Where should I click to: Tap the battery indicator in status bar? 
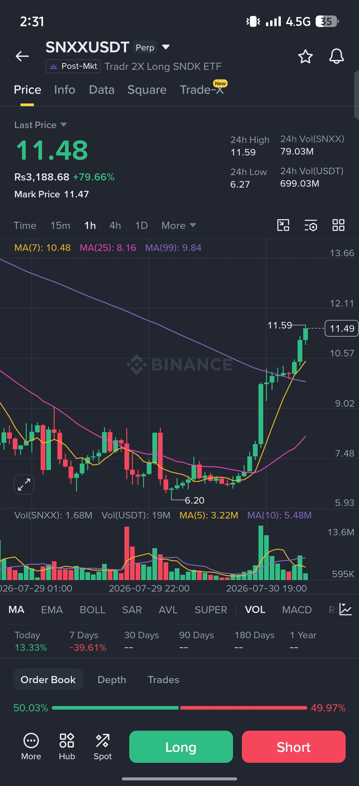(x=327, y=21)
